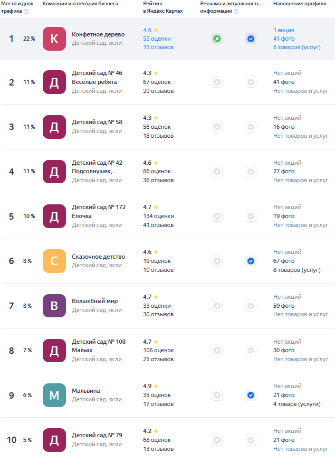The image size is (335, 462).
Task: Click the grey advertising icon for Детский сад № 42
Action: (x=217, y=172)
